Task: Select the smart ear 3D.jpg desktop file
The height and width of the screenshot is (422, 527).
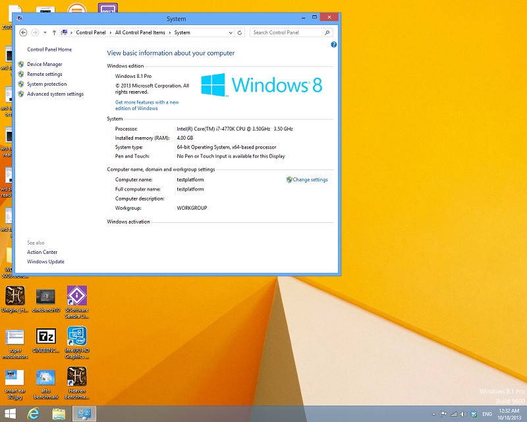Action: tap(14, 384)
